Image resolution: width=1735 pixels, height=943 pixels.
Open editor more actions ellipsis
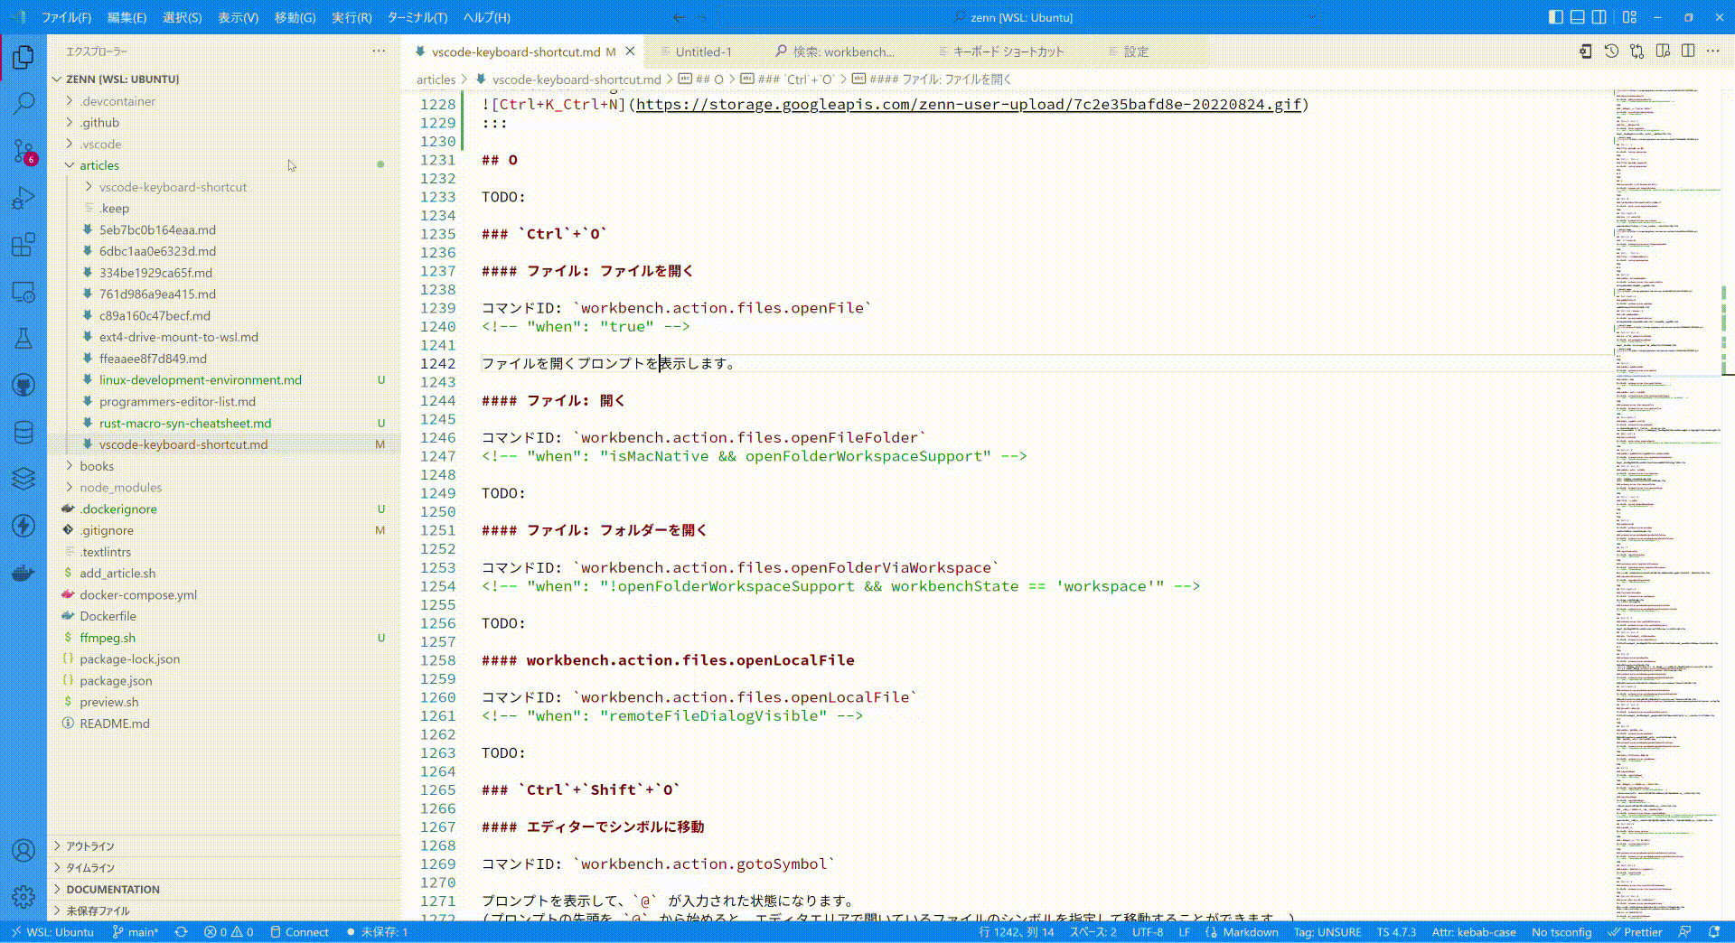tap(1713, 51)
